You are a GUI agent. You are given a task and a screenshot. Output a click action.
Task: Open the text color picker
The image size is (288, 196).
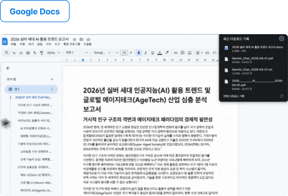160,53
